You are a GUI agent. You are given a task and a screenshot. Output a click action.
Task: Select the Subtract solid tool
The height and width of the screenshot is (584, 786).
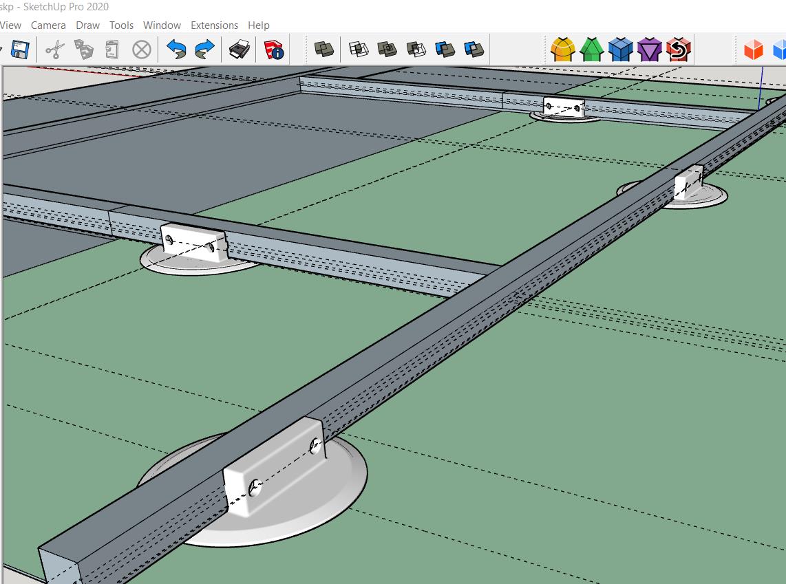[x=416, y=49]
